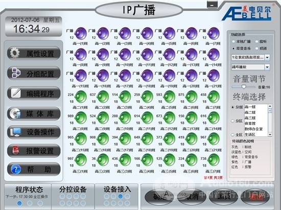Select the 本地广播 radio option

coord(233,41)
